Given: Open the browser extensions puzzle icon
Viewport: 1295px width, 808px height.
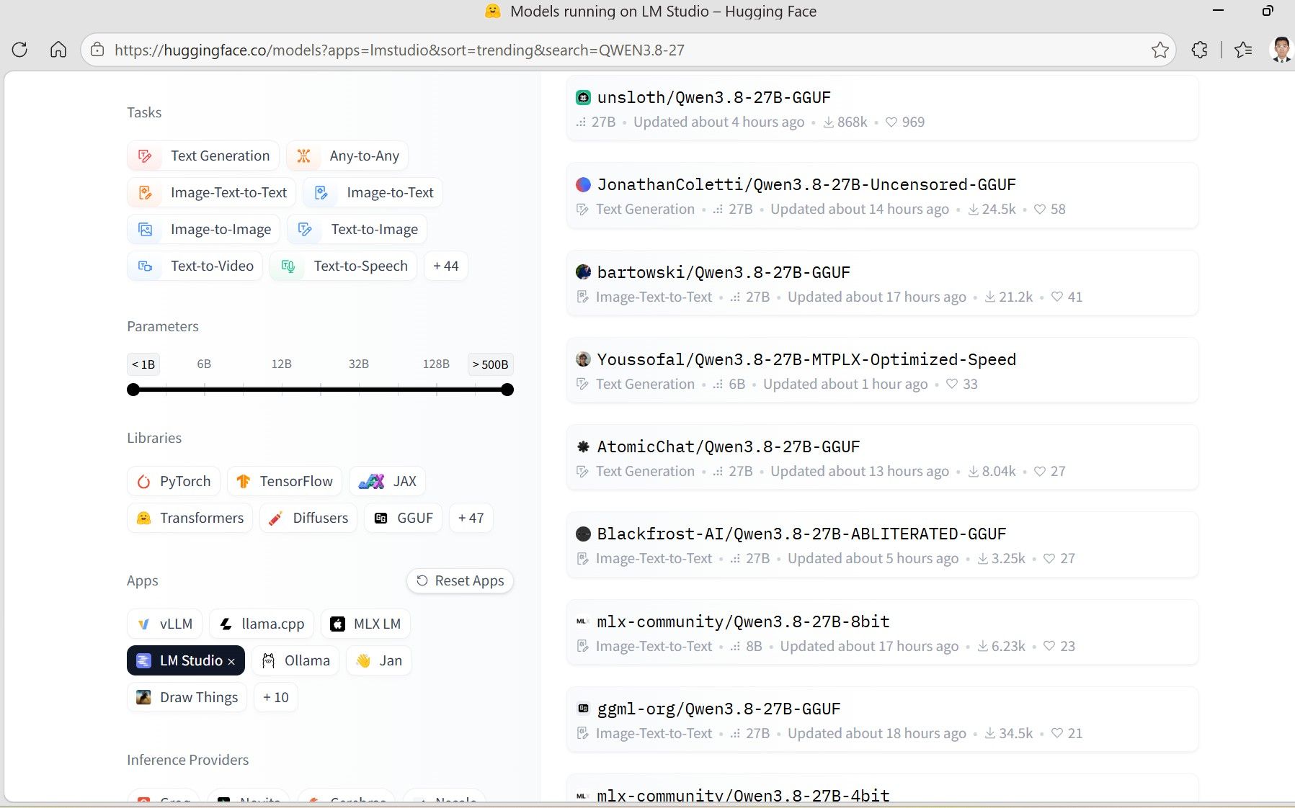Looking at the screenshot, I should coord(1200,50).
